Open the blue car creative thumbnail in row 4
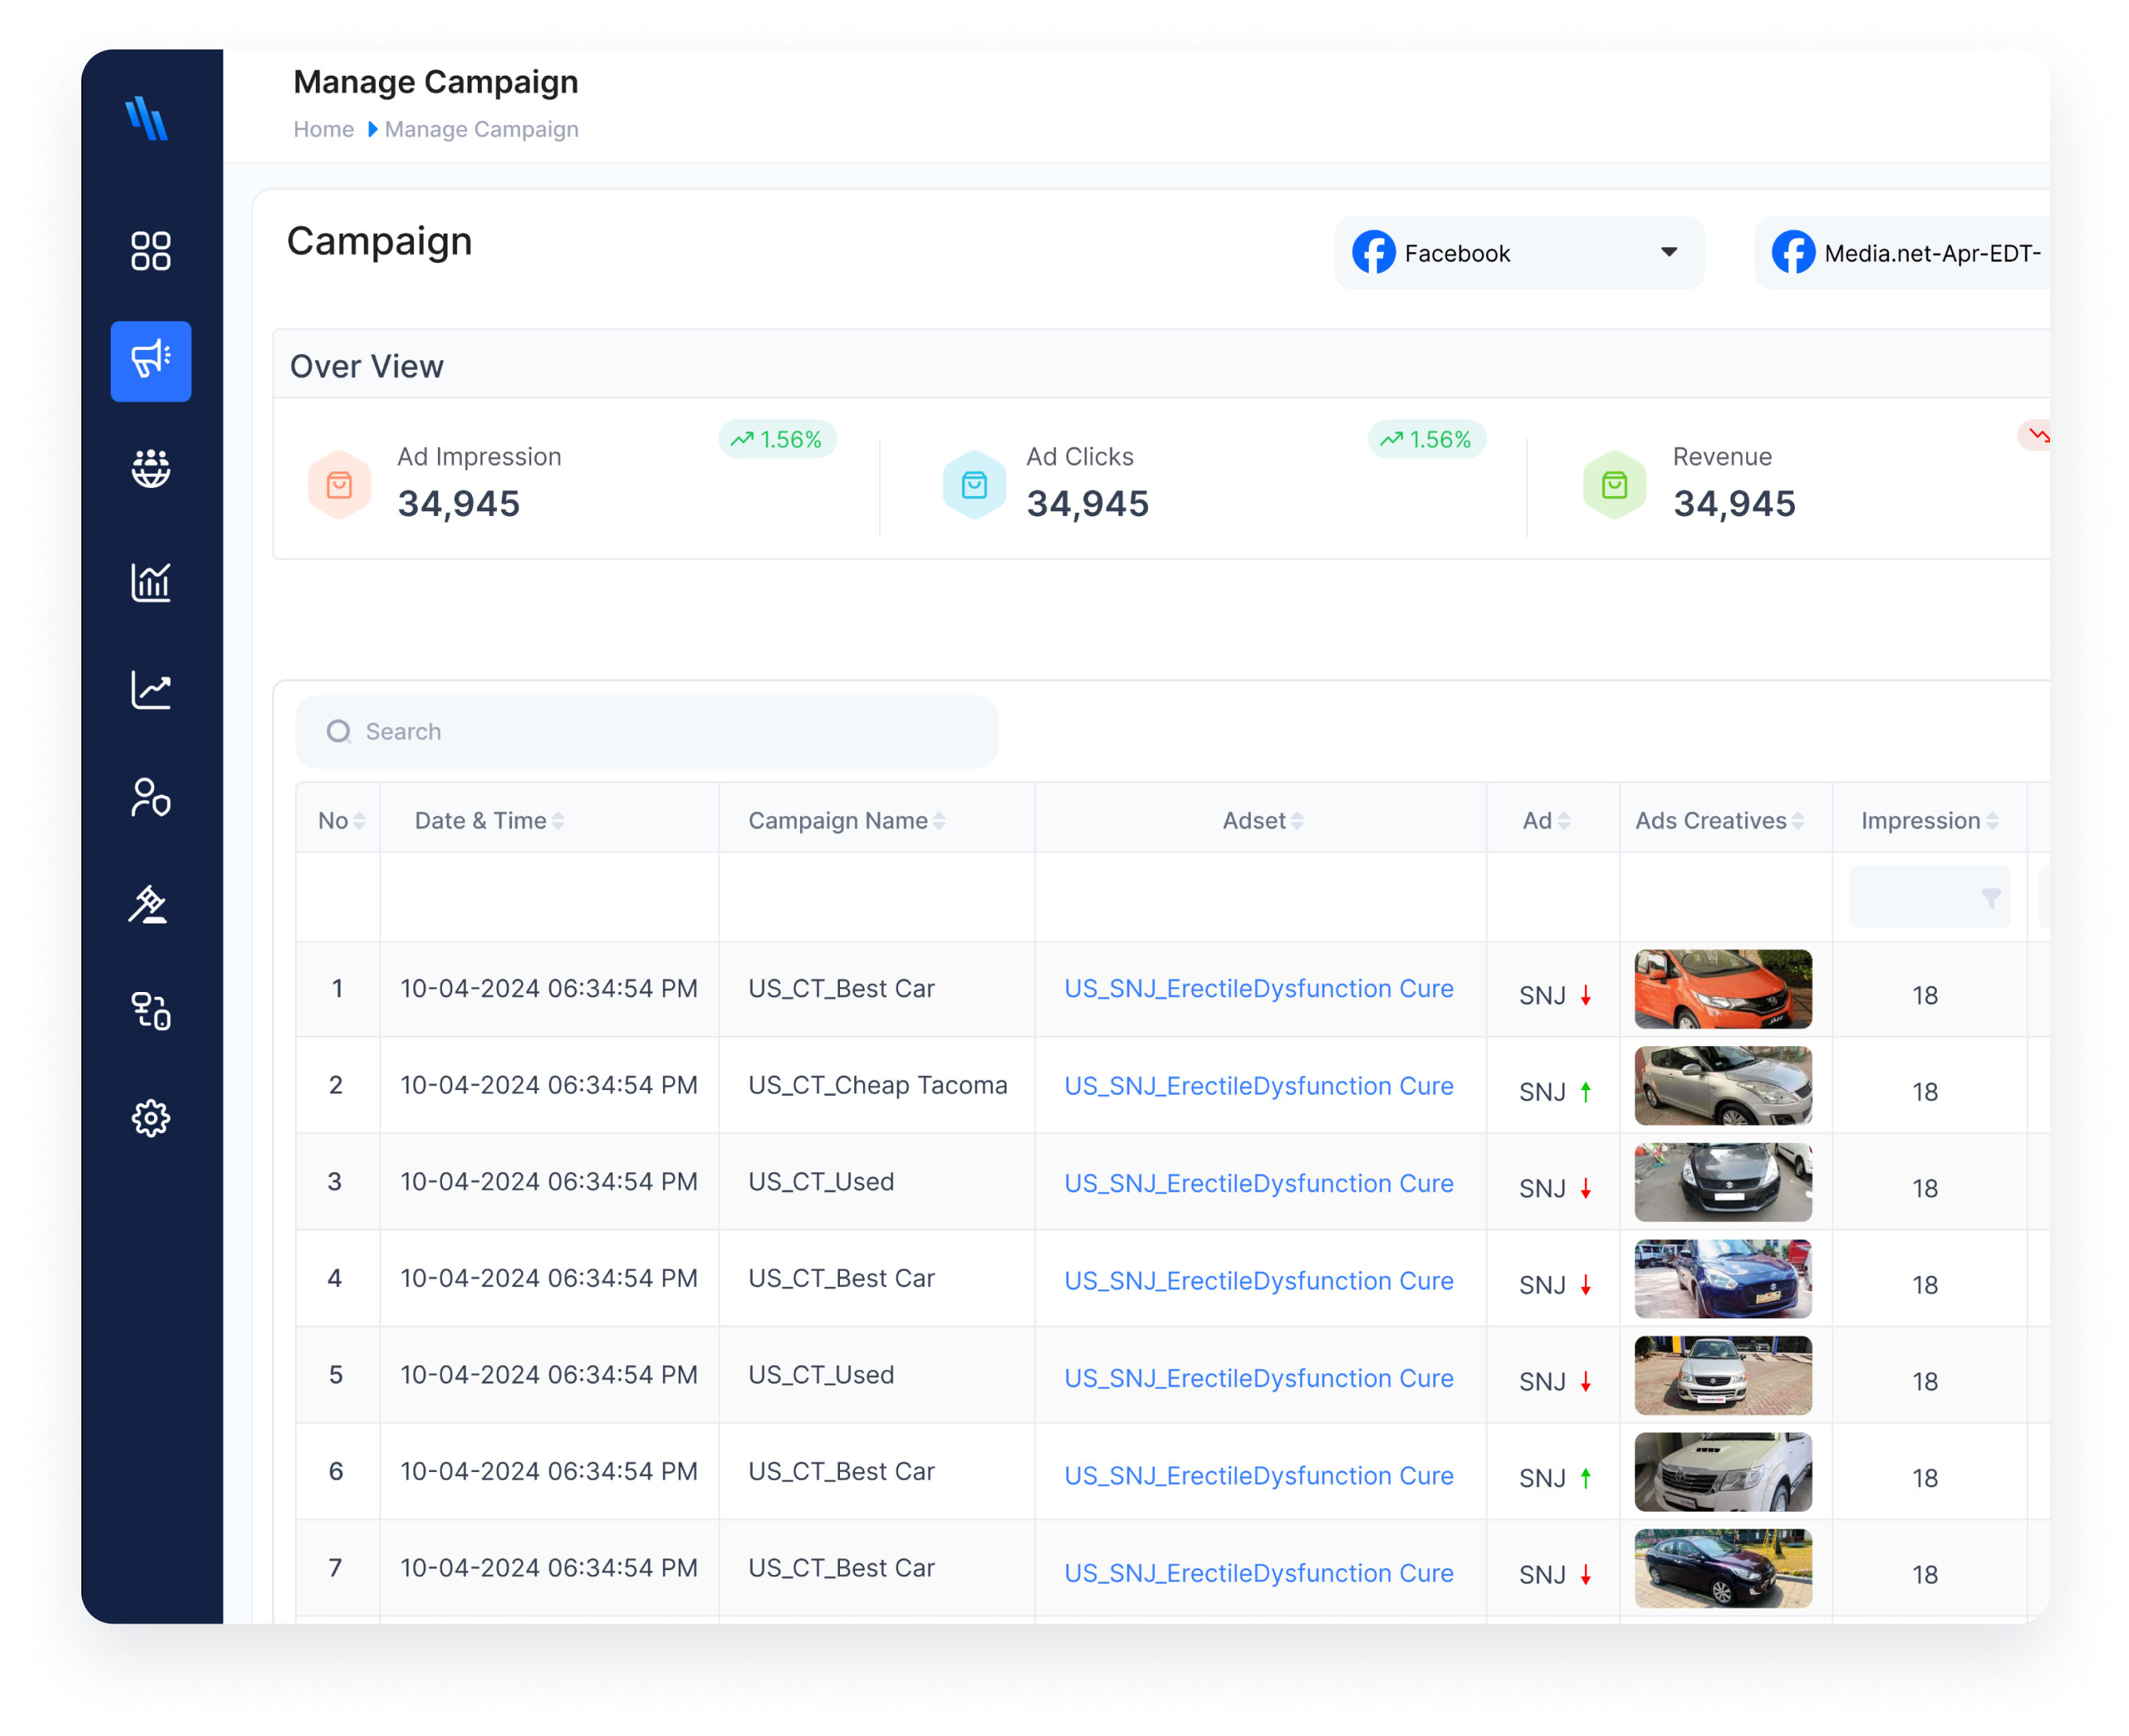Viewport: 2129px width, 1736px height. tap(1723, 1279)
